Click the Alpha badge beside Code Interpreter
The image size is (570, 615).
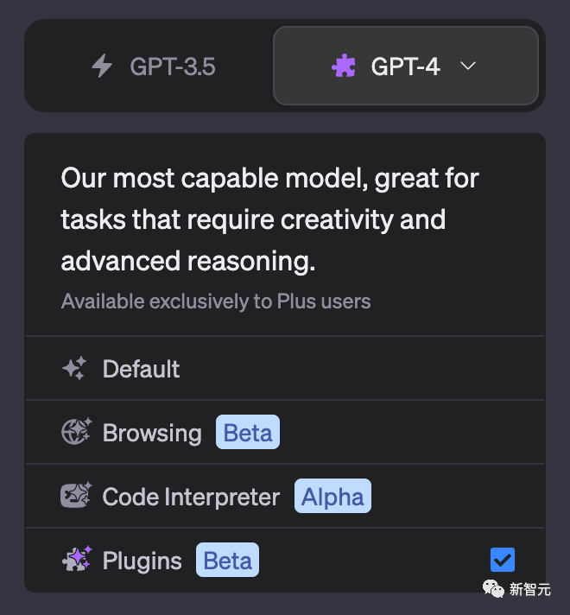pos(332,497)
